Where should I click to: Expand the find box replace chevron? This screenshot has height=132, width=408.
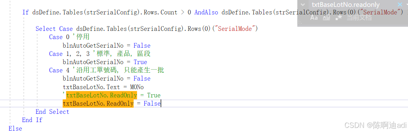click(302, 5)
